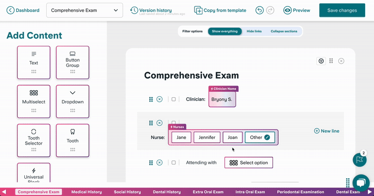Add a Universal Block
Viewport: 374px width, 196px height.
pos(34,173)
